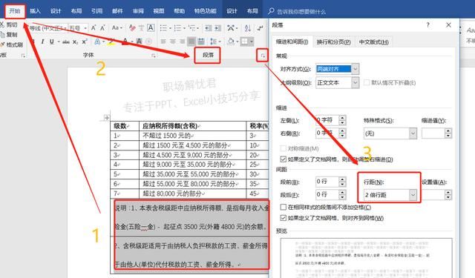The width and height of the screenshot is (475, 278).
Task: Open Font group dialog launcher
Action: 154,56
